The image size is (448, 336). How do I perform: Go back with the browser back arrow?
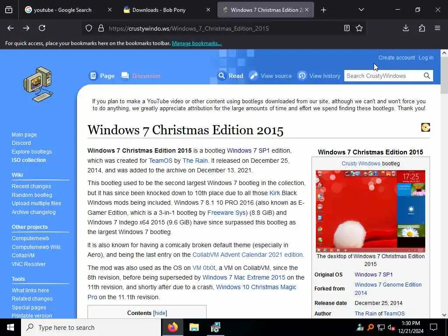click(x=10, y=28)
